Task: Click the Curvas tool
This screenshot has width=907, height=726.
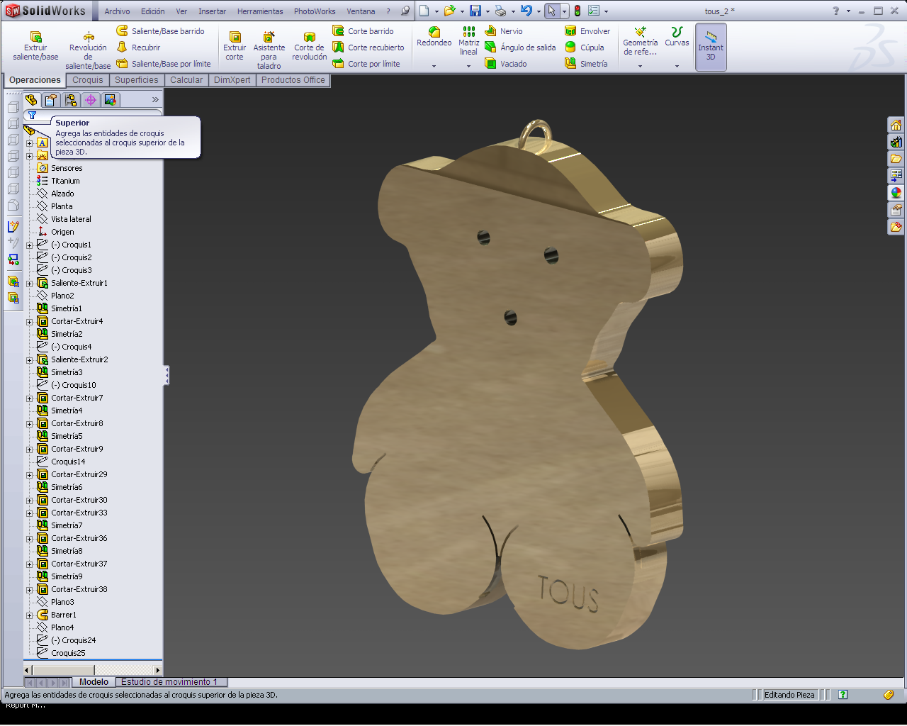Action: (x=677, y=37)
